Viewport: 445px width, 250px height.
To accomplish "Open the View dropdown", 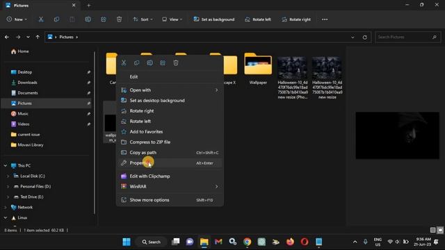I will click(x=172, y=19).
